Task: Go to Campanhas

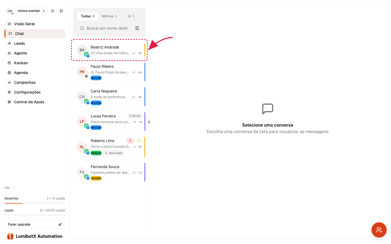Action: (x=35, y=82)
